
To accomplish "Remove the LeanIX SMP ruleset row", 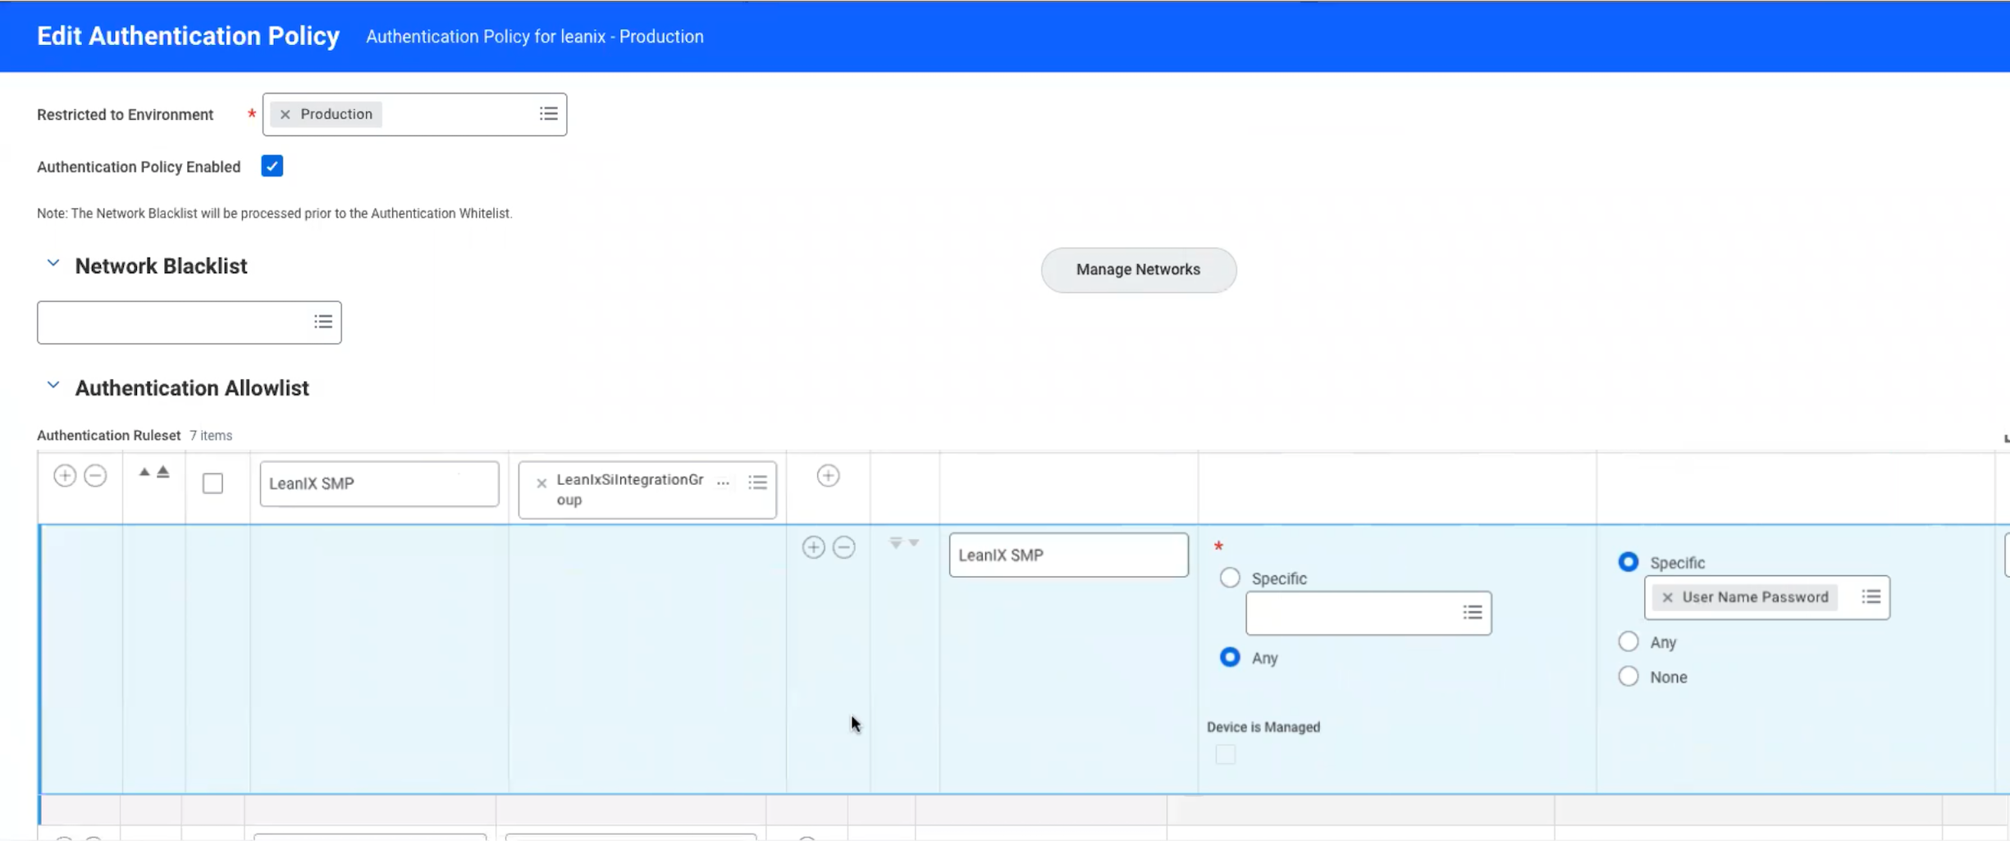I will [95, 476].
